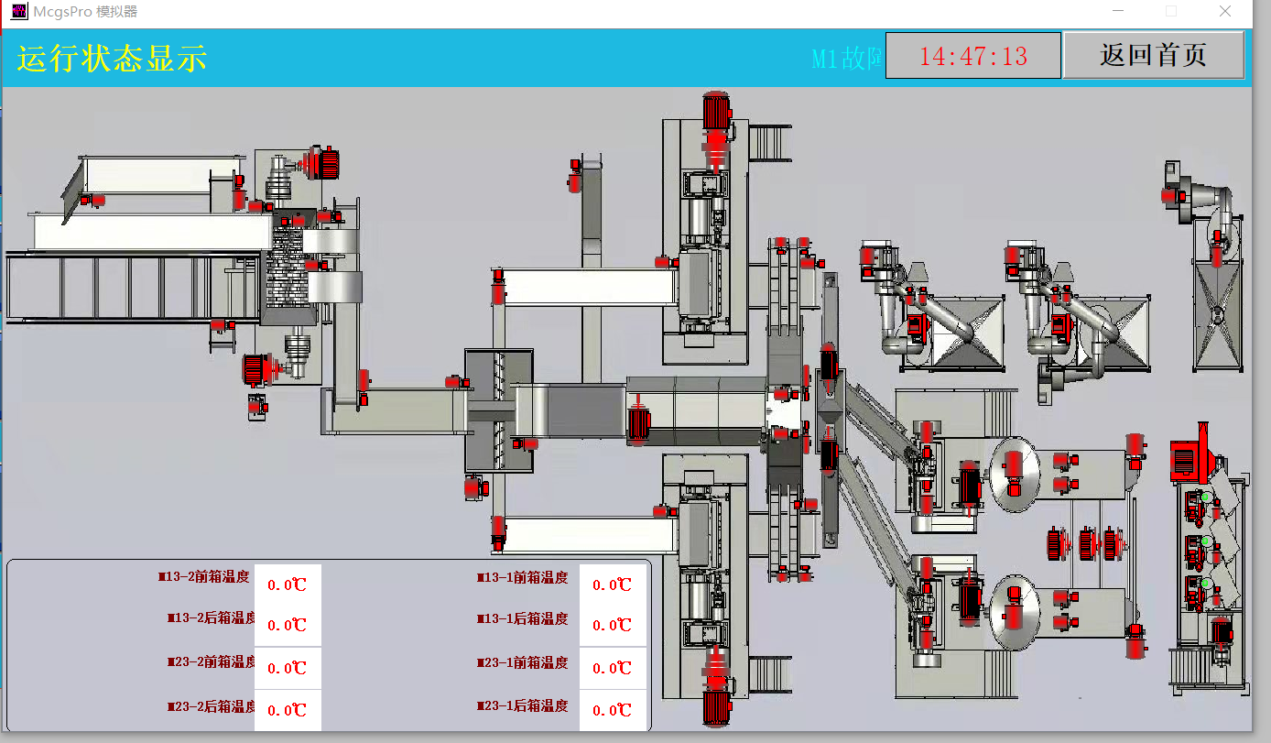
Task: Click the M13-1后箱温度 temperature value
Action: pyautogui.click(x=613, y=625)
